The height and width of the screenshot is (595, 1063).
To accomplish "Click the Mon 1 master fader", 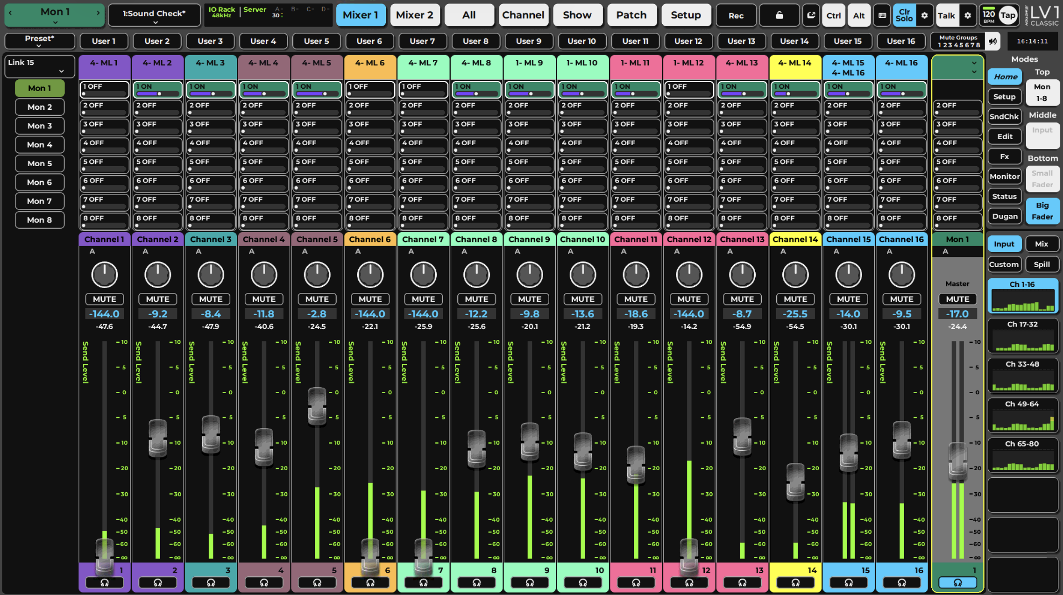I will [x=957, y=461].
